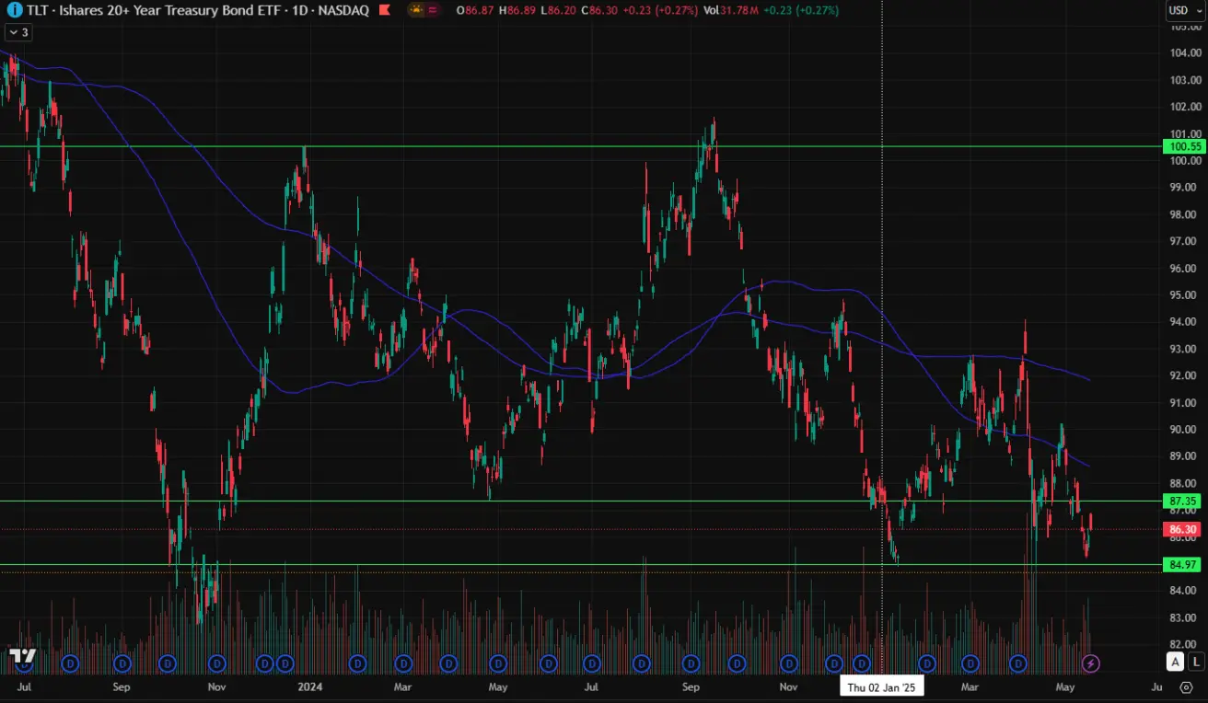This screenshot has width=1208, height=703.
Task: Click the orange sun pre-market session icon
Action: point(417,10)
